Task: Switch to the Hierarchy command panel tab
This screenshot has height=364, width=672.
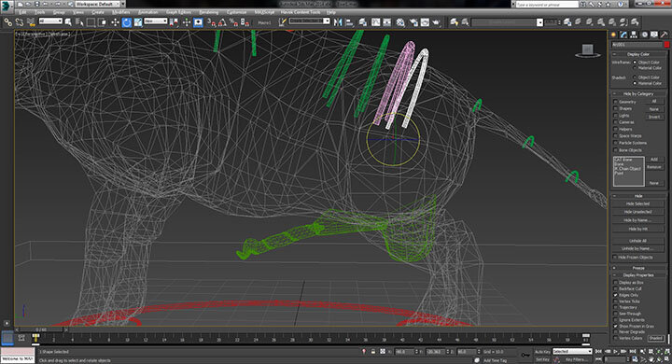Action: tap(634, 35)
